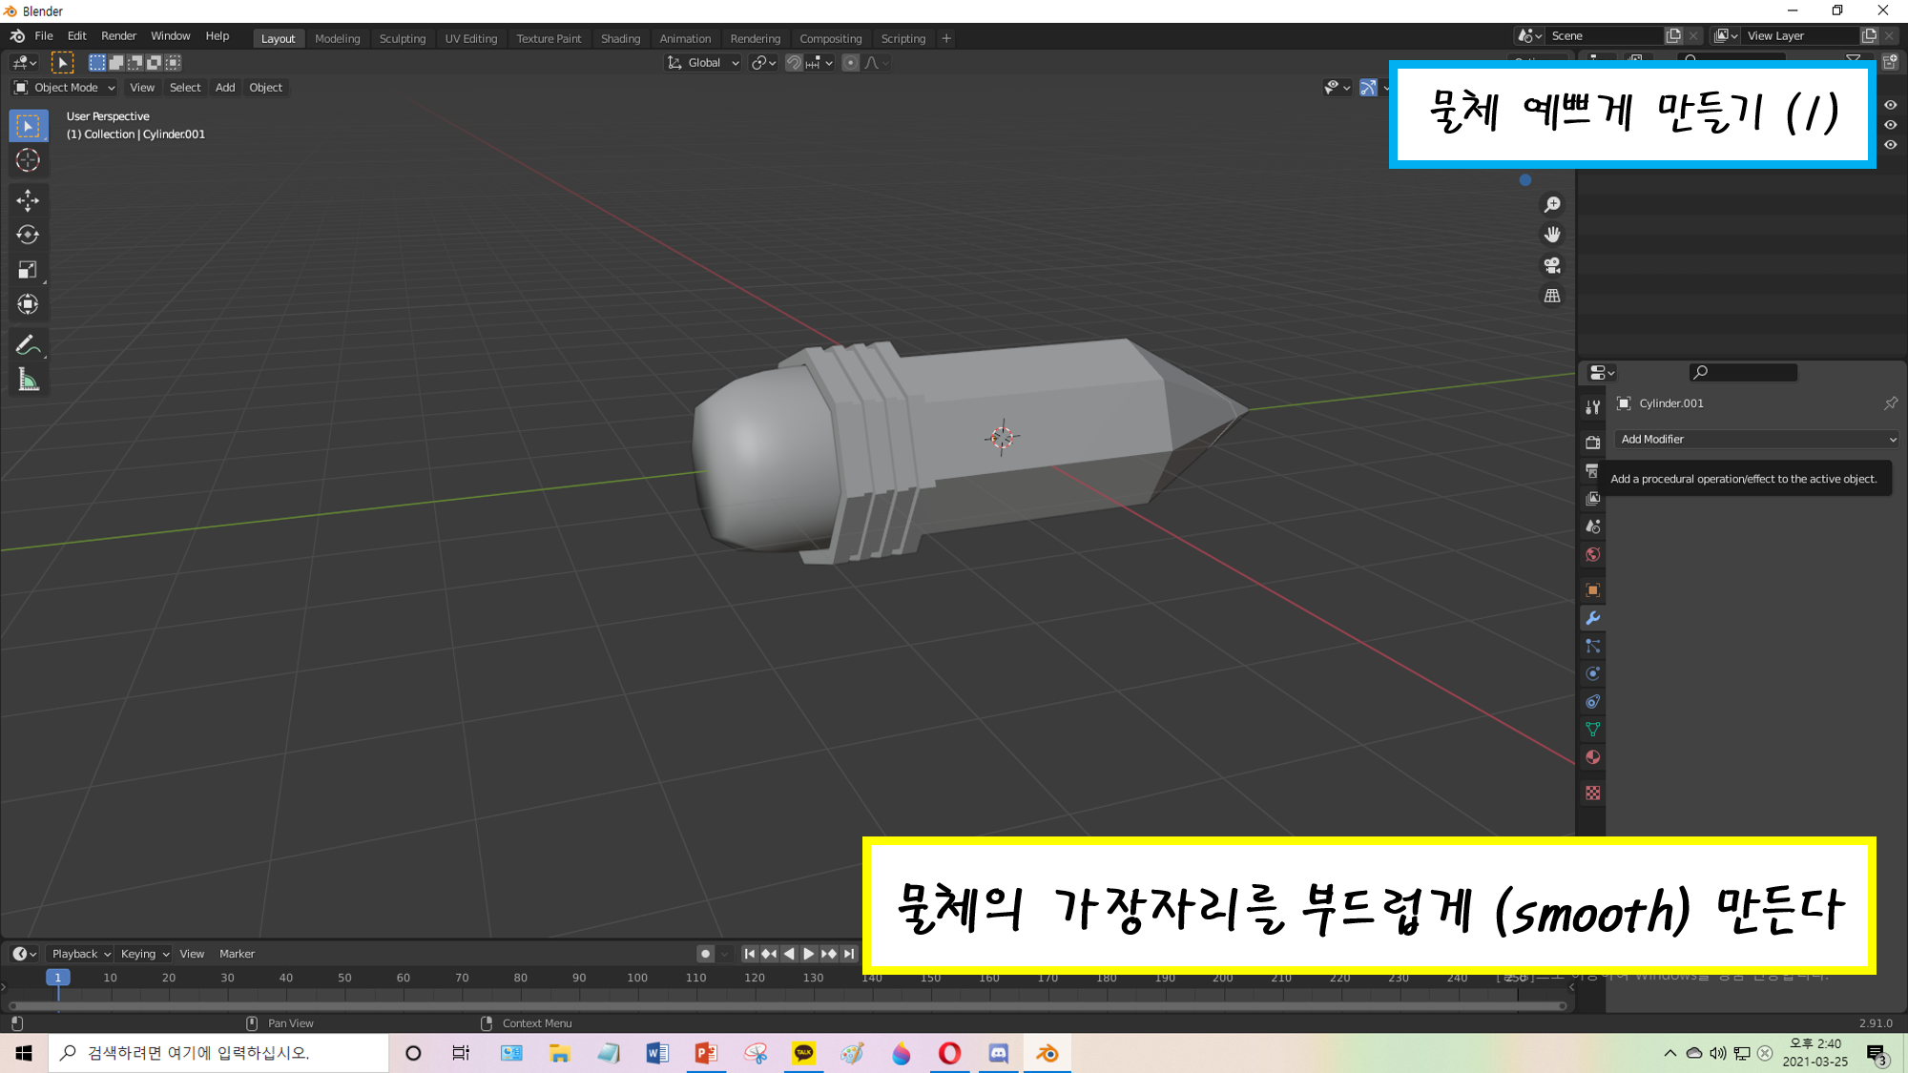Screen dimensions: 1908x1073
Task: Open Global transform orientation dropdown
Action: pos(704,63)
